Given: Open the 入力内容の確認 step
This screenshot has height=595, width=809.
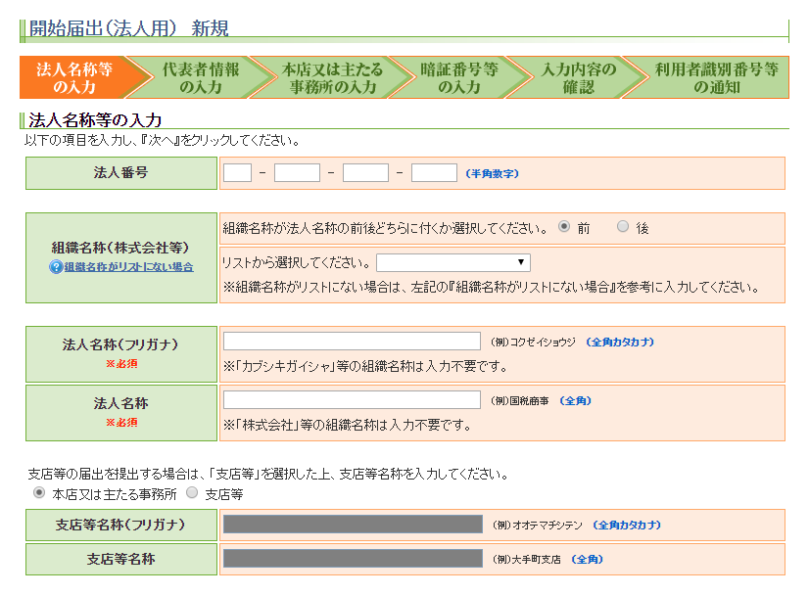Looking at the screenshot, I should point(578,77).
